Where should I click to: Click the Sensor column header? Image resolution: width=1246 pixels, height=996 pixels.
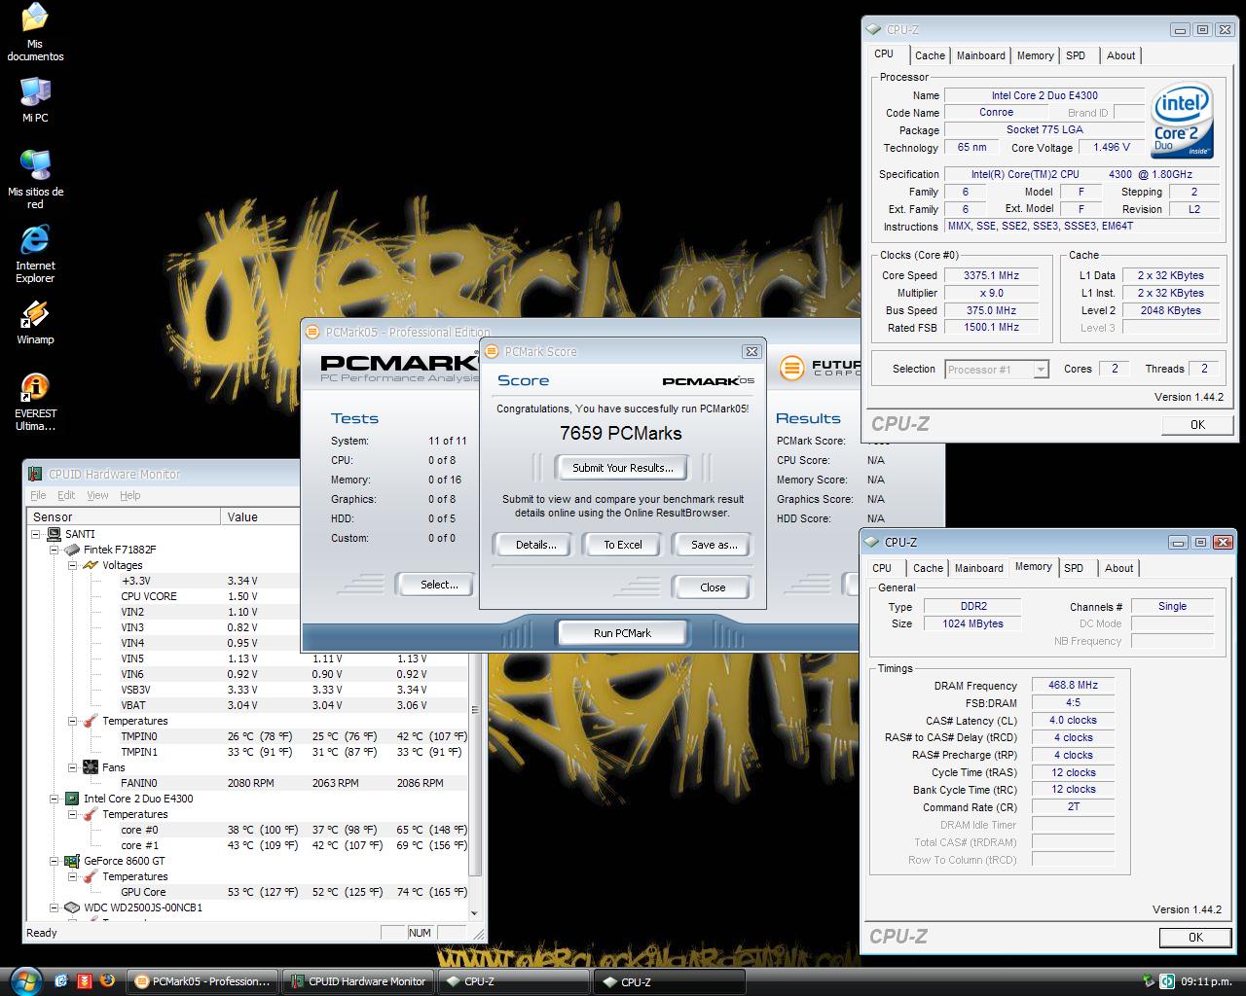pyautogui.click(x=124, y=516)
